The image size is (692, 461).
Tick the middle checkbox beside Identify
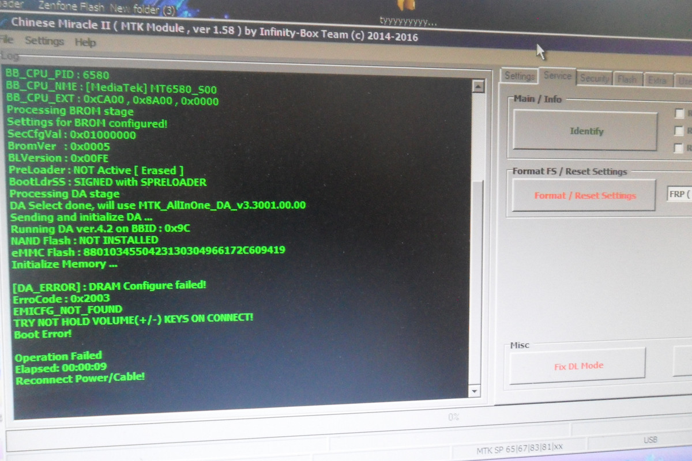679,131
